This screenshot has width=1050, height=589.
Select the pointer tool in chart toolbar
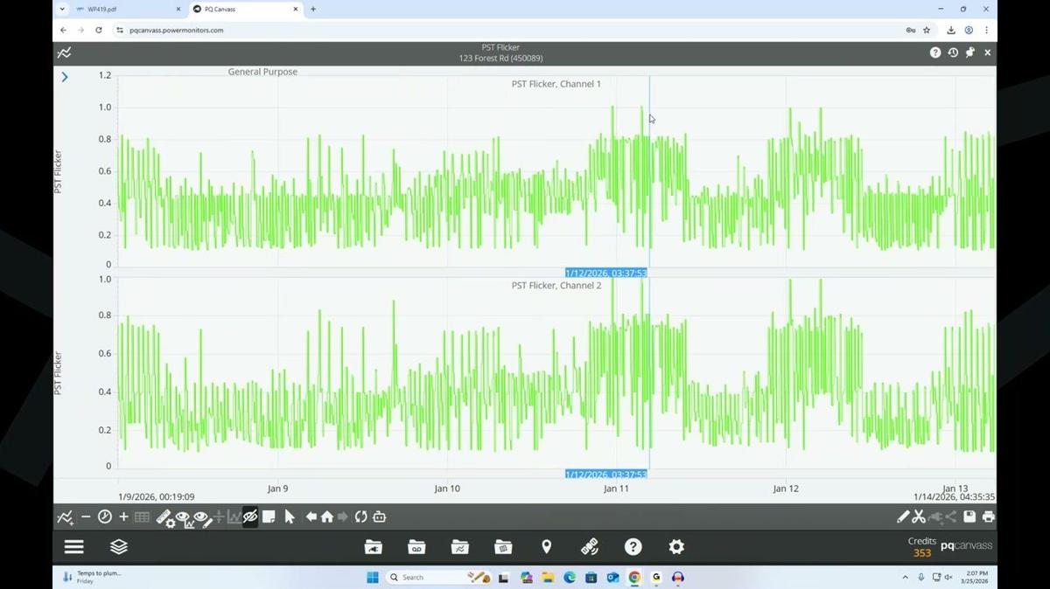[290, 516]
